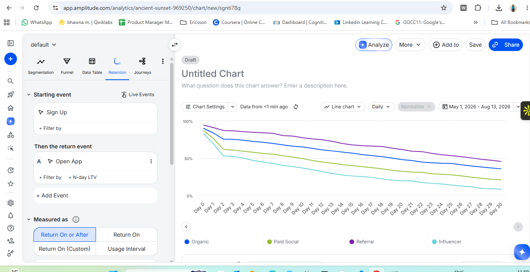Open WhatsApp bookmark in bookmarks bar
530x272 pixels.
click(x=37, y=22)
